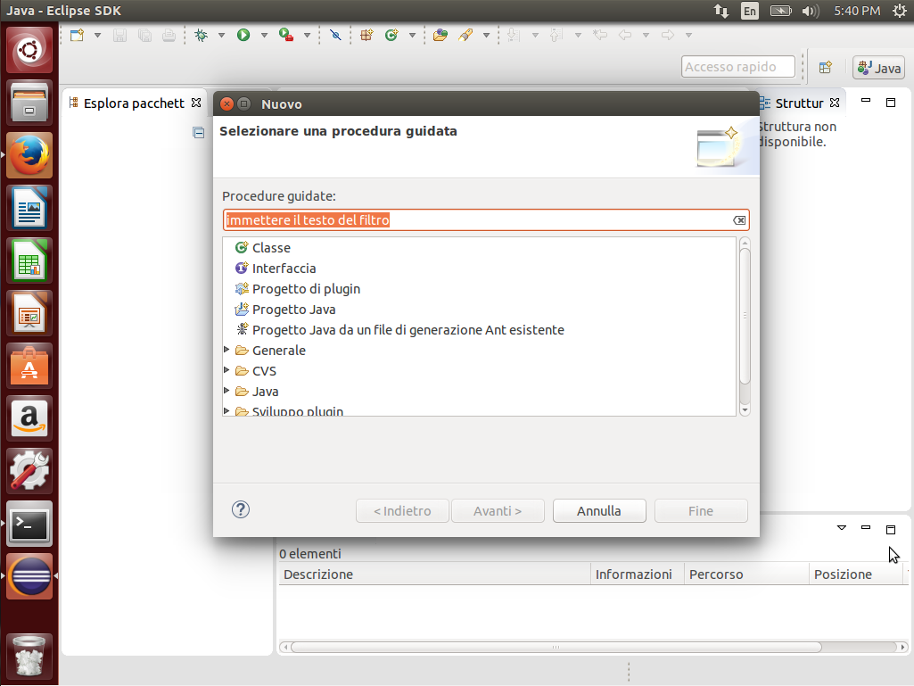Open Firefox from the Ubuntu launcher
The height and width of the screenshot is (686, 914).
point(30,156)
